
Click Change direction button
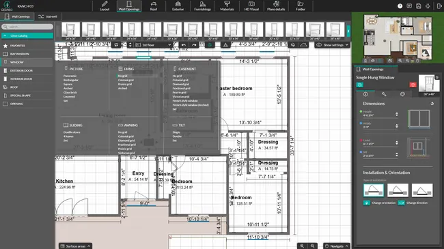click(413, 203)
